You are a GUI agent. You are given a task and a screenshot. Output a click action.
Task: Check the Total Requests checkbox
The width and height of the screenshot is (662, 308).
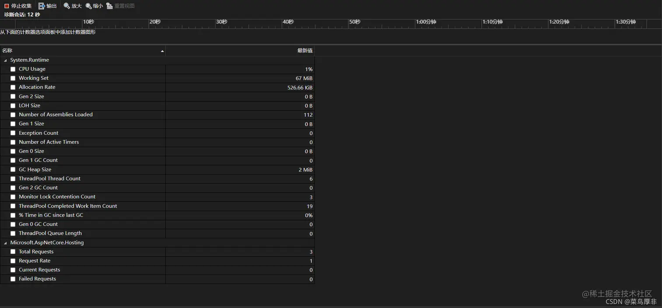click(13, 252)
